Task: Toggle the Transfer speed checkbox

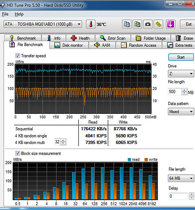Action: (x=18, y=56)
